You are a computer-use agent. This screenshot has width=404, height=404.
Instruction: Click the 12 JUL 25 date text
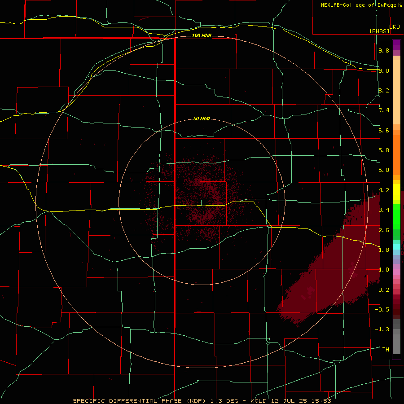289,401
